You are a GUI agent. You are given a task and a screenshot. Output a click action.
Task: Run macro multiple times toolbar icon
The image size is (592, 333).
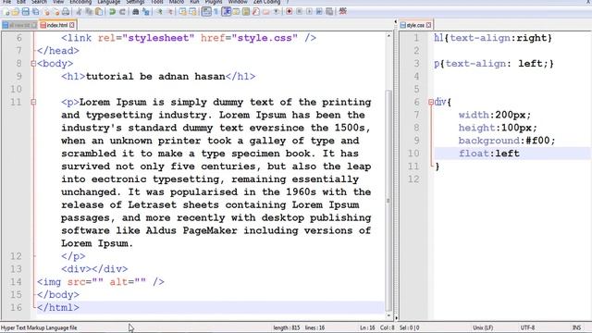pos(319,12)
